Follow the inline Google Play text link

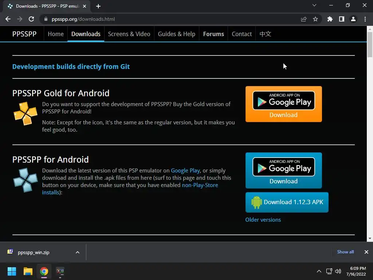point(185,171)
